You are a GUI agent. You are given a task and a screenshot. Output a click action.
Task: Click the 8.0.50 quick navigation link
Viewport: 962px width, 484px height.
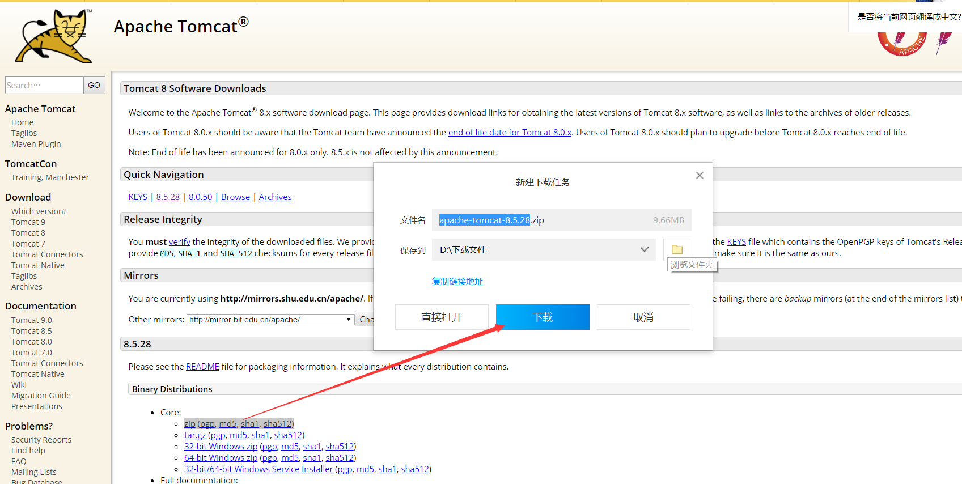click(x=200, y=197)
